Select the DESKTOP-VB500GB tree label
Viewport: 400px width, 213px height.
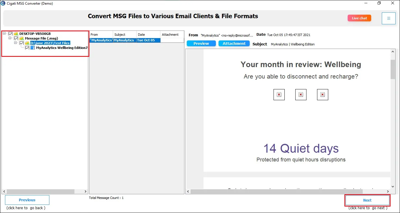35,34
